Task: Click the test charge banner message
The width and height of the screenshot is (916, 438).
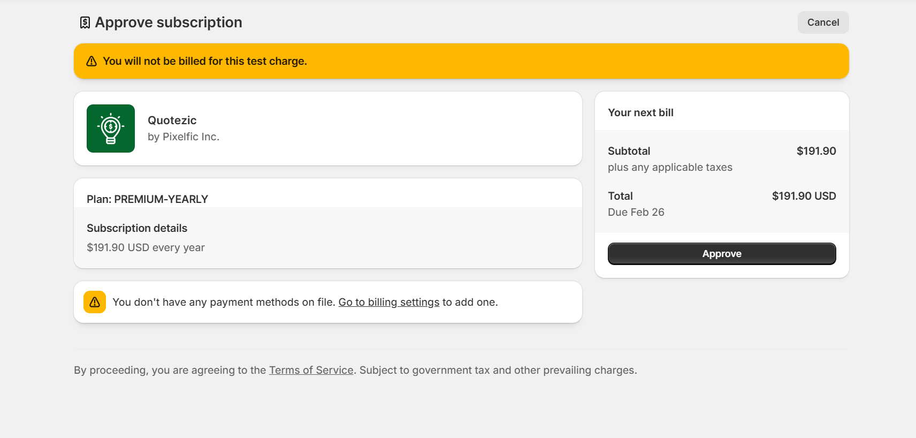Action: click(205, 61)
